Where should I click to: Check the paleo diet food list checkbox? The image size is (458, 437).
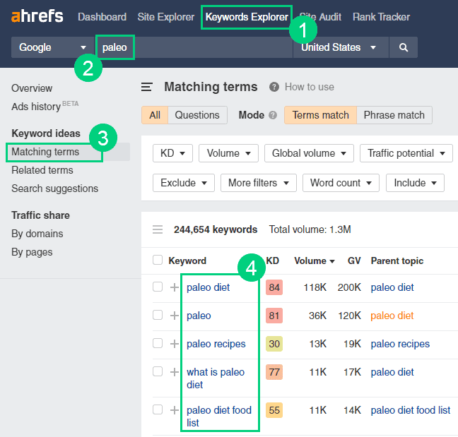pyautogui.click(x=158, y=409)
